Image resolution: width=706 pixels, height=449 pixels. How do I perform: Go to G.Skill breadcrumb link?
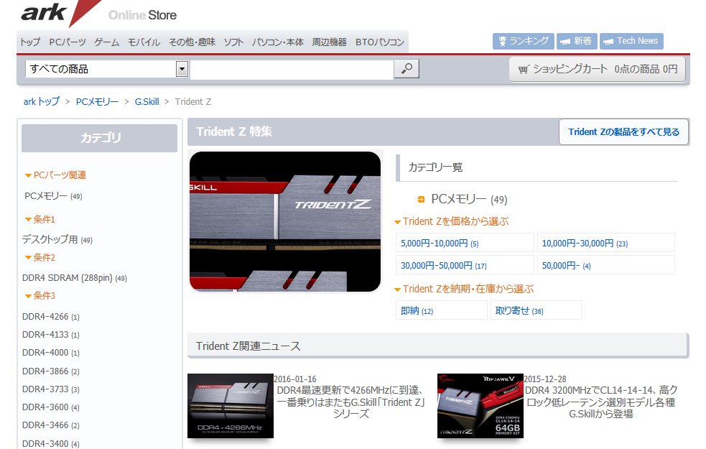click(147, 101)
